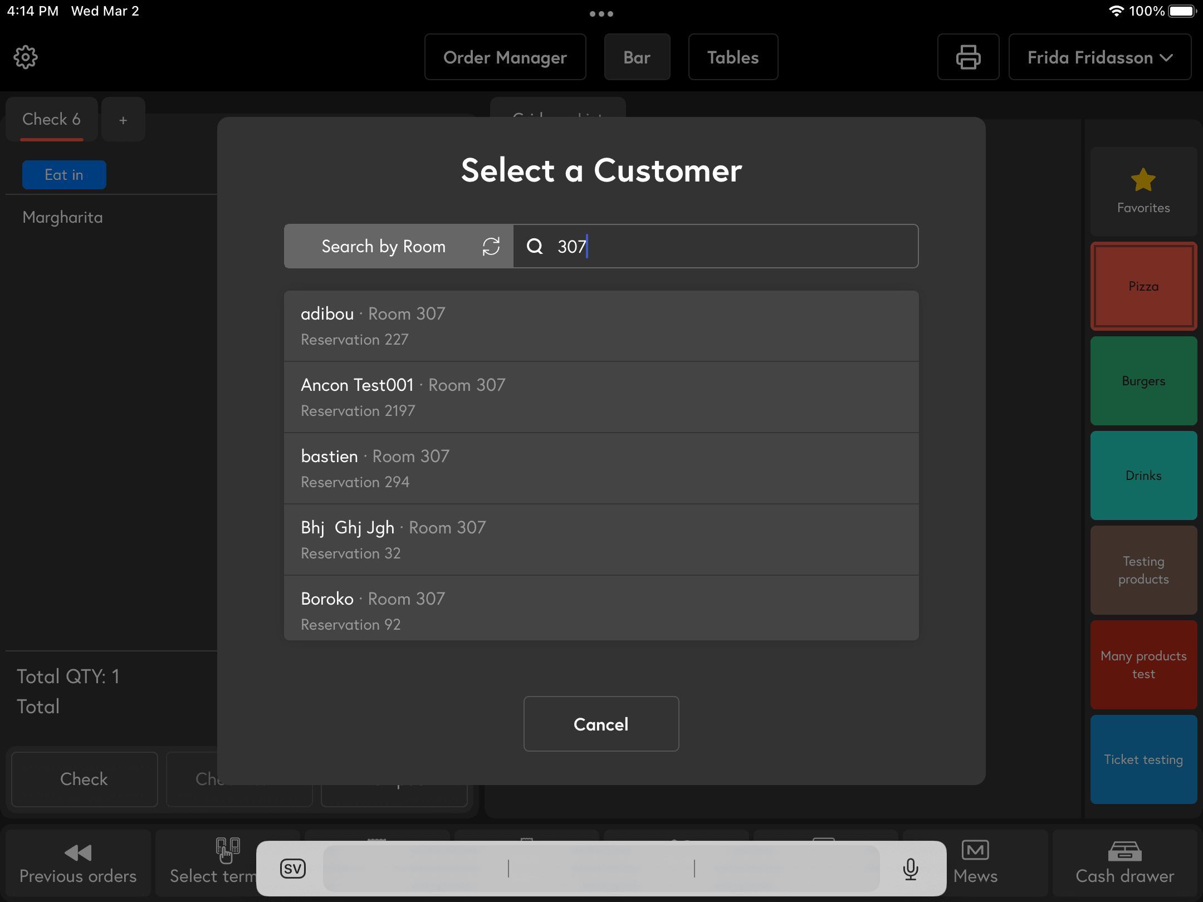Open Favorites star category
Viewport: 1203px width, 902px height.
(x=1143, y=191)
